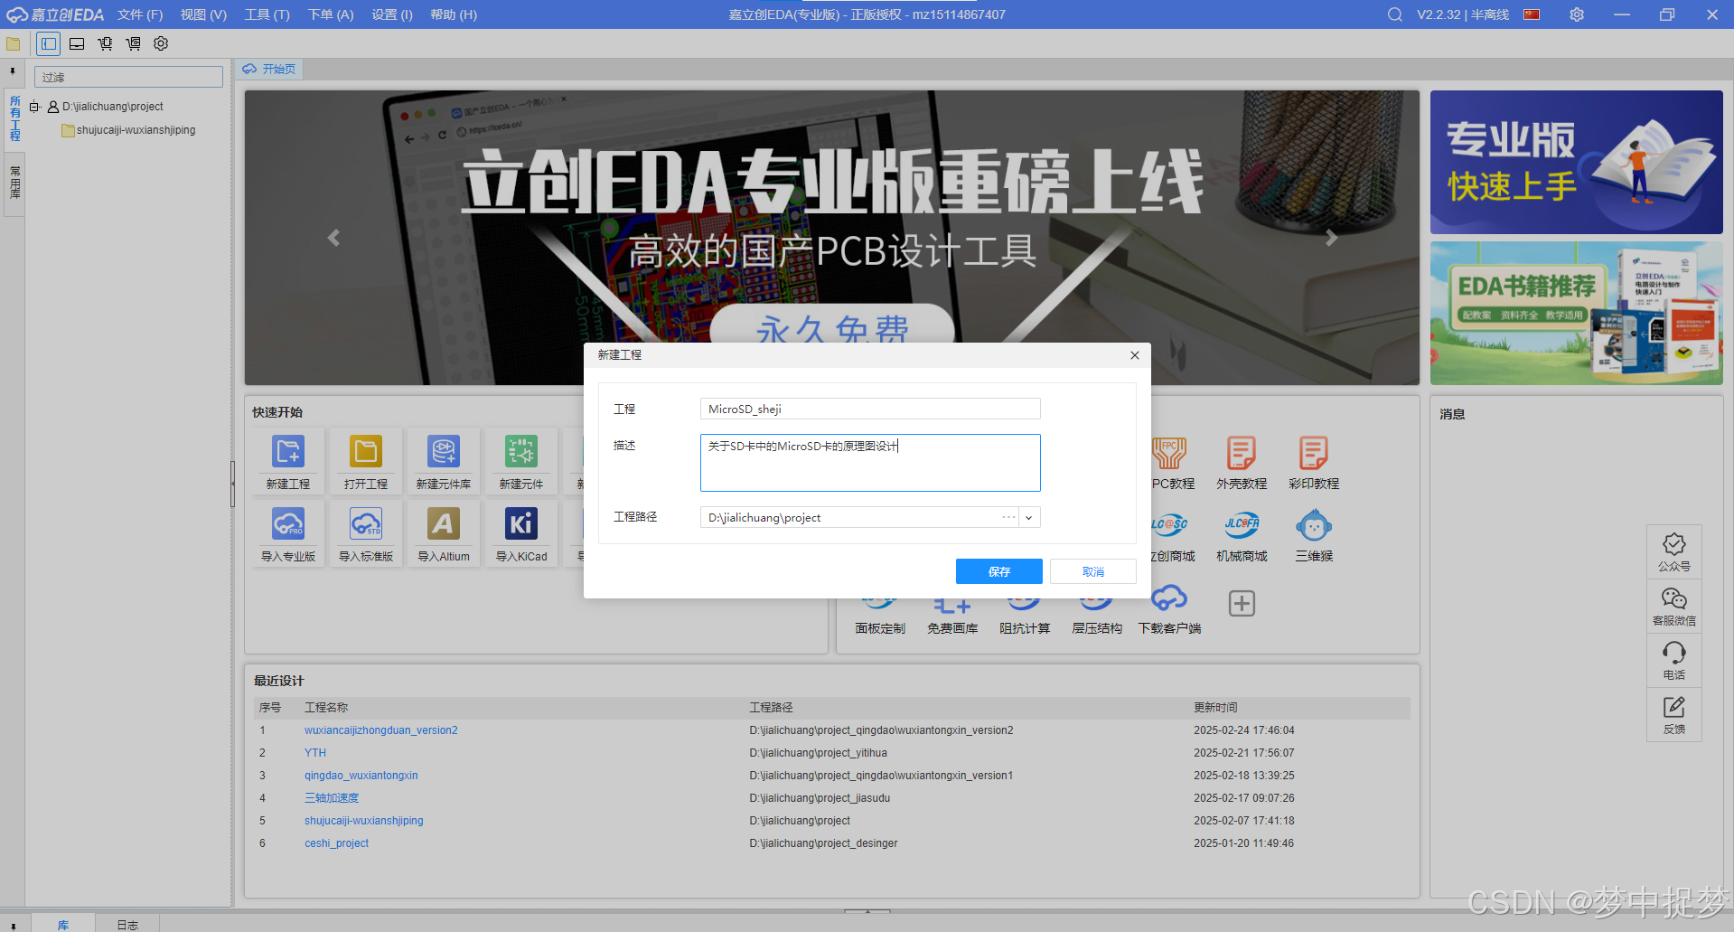Viewport: 1734px width, 932px height.
Task: Pin the left panel with pin icon
Action: (13, 71)
